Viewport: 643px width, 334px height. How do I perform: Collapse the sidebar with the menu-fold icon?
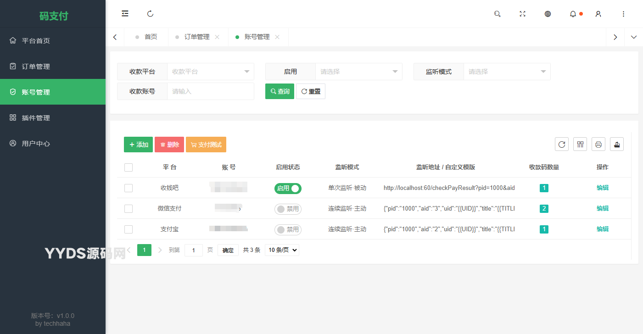click(125, 14)
